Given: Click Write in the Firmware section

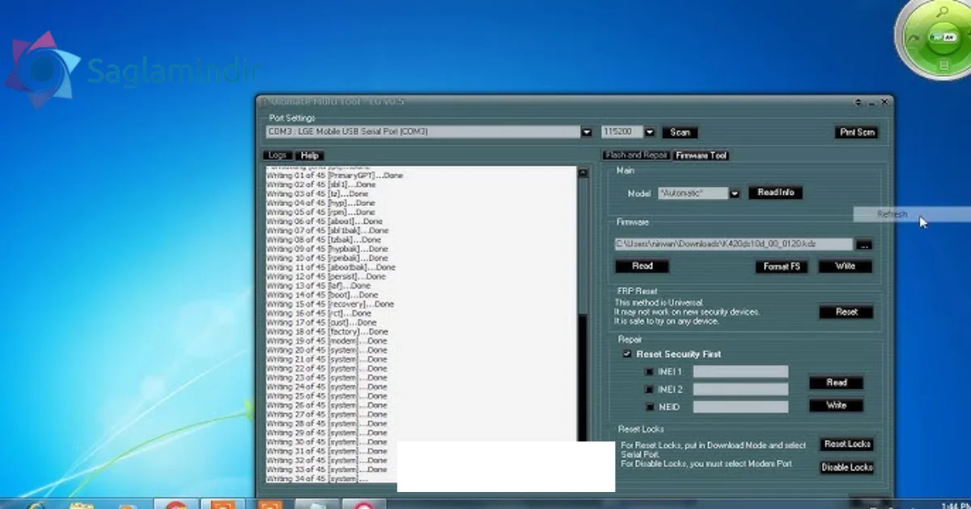Looking at the screenshot, I should coord(845,266).
